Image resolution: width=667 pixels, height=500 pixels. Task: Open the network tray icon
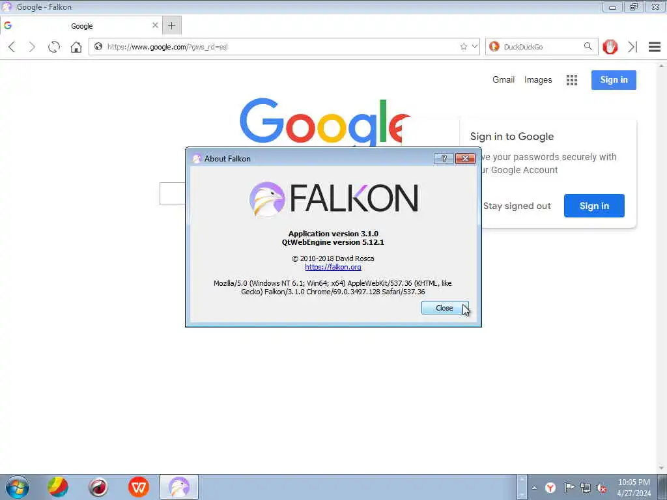pos(586,488)
